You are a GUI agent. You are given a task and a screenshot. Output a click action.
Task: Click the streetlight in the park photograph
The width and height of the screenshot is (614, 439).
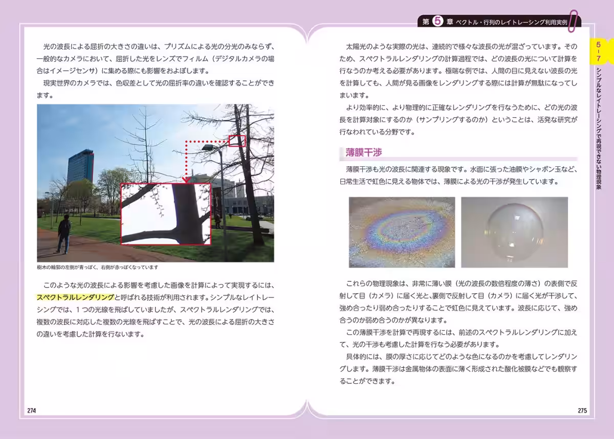pos(207,147)
